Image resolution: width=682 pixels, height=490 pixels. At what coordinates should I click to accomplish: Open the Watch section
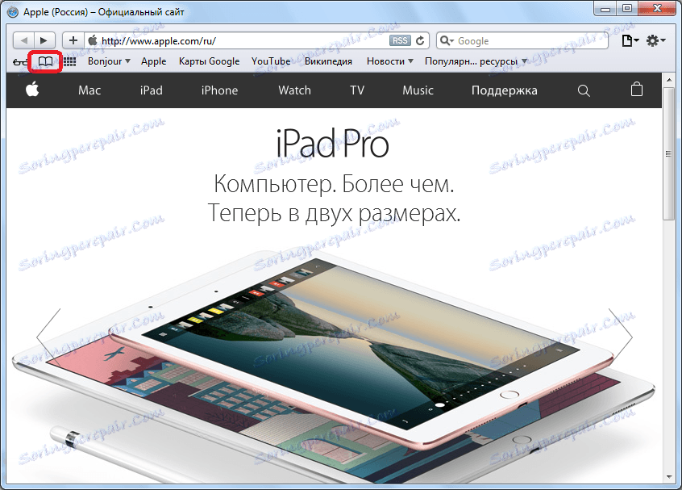(x=295, y=90)
